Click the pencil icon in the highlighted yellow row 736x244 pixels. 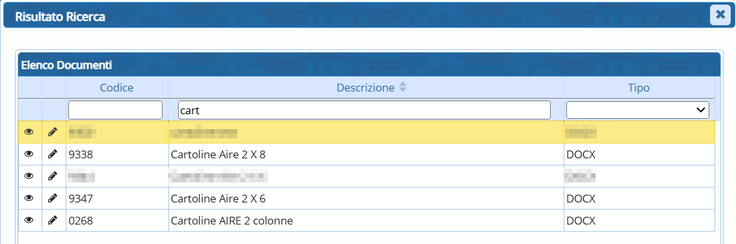[x=53, y=132]
